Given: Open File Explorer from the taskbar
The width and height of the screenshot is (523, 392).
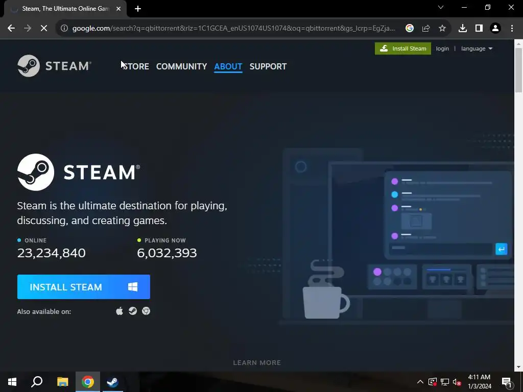Looking at the screenshot, I should coord(62,382).
